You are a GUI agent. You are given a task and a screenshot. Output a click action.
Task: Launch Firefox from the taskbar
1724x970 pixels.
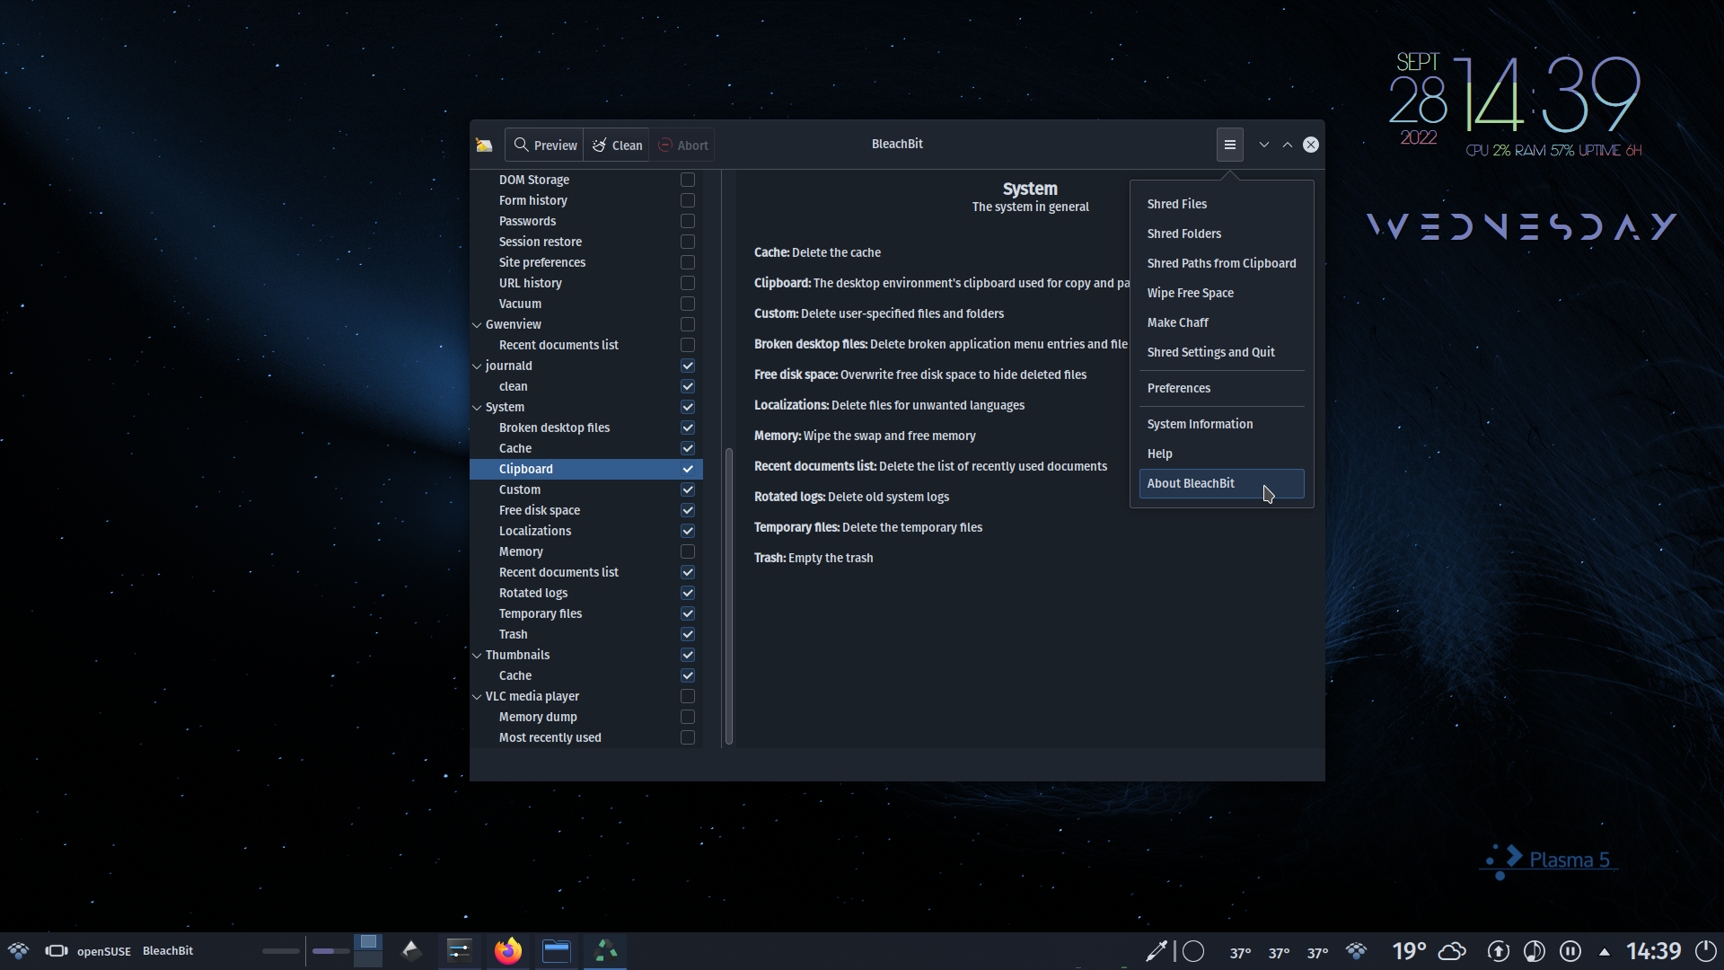pyautogui.click(x=508, y=950)
